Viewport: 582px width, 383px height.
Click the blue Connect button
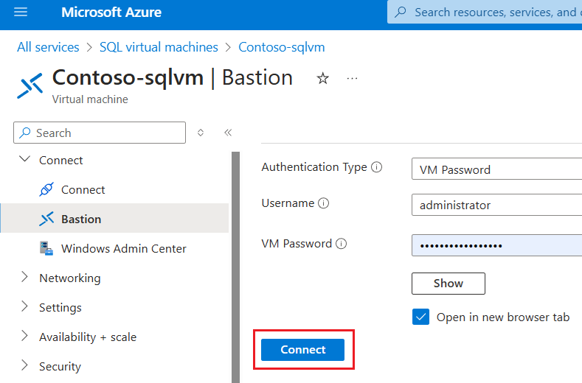[302, 350]
